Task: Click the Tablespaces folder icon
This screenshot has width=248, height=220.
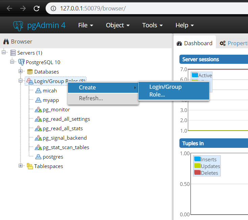Action: [30, 166]
